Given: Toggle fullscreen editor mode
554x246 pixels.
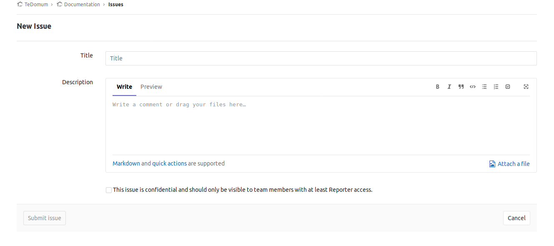Looking at the screenshot, I should pyautogui.click(x=526, y=87).
